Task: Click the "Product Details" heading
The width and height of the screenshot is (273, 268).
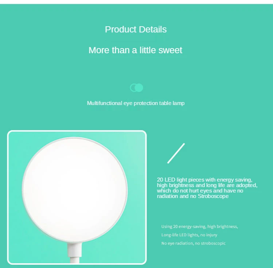Action: tap(136, 29)
